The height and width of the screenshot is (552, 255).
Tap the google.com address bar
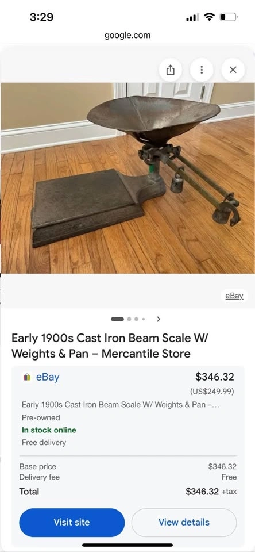(x=127, y=35)
